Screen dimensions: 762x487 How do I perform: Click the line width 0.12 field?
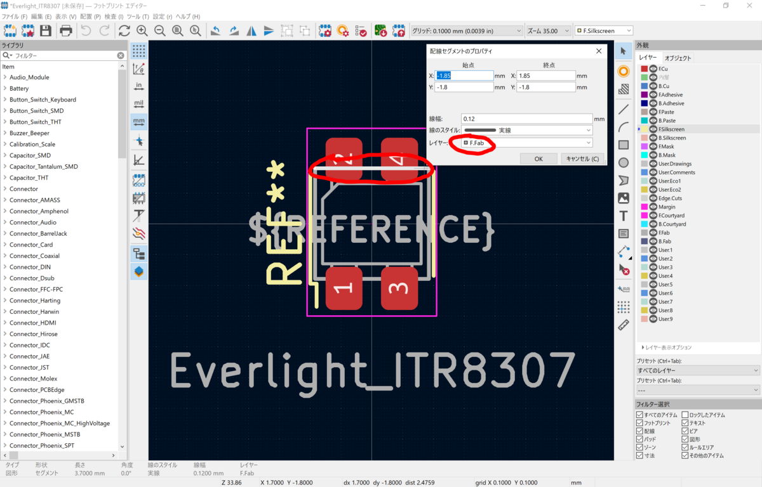527,119
